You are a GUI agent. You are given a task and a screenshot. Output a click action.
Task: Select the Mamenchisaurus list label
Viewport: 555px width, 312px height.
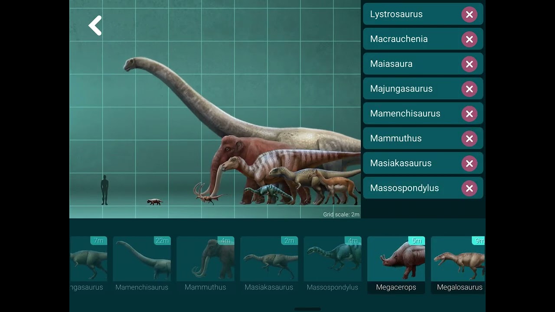[405, 114]
